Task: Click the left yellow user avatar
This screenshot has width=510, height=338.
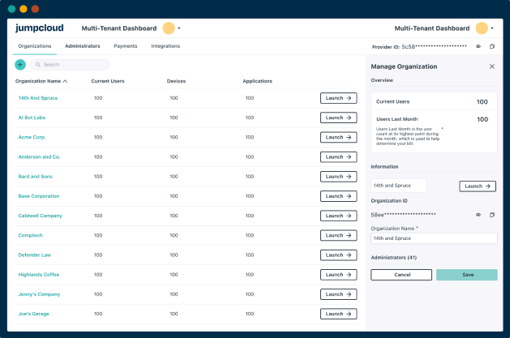Action: 169,28
